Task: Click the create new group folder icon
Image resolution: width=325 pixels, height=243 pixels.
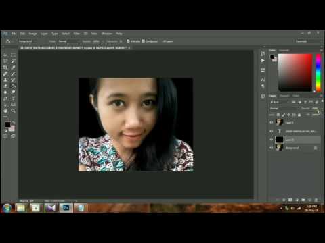Action: coord(303,200)
